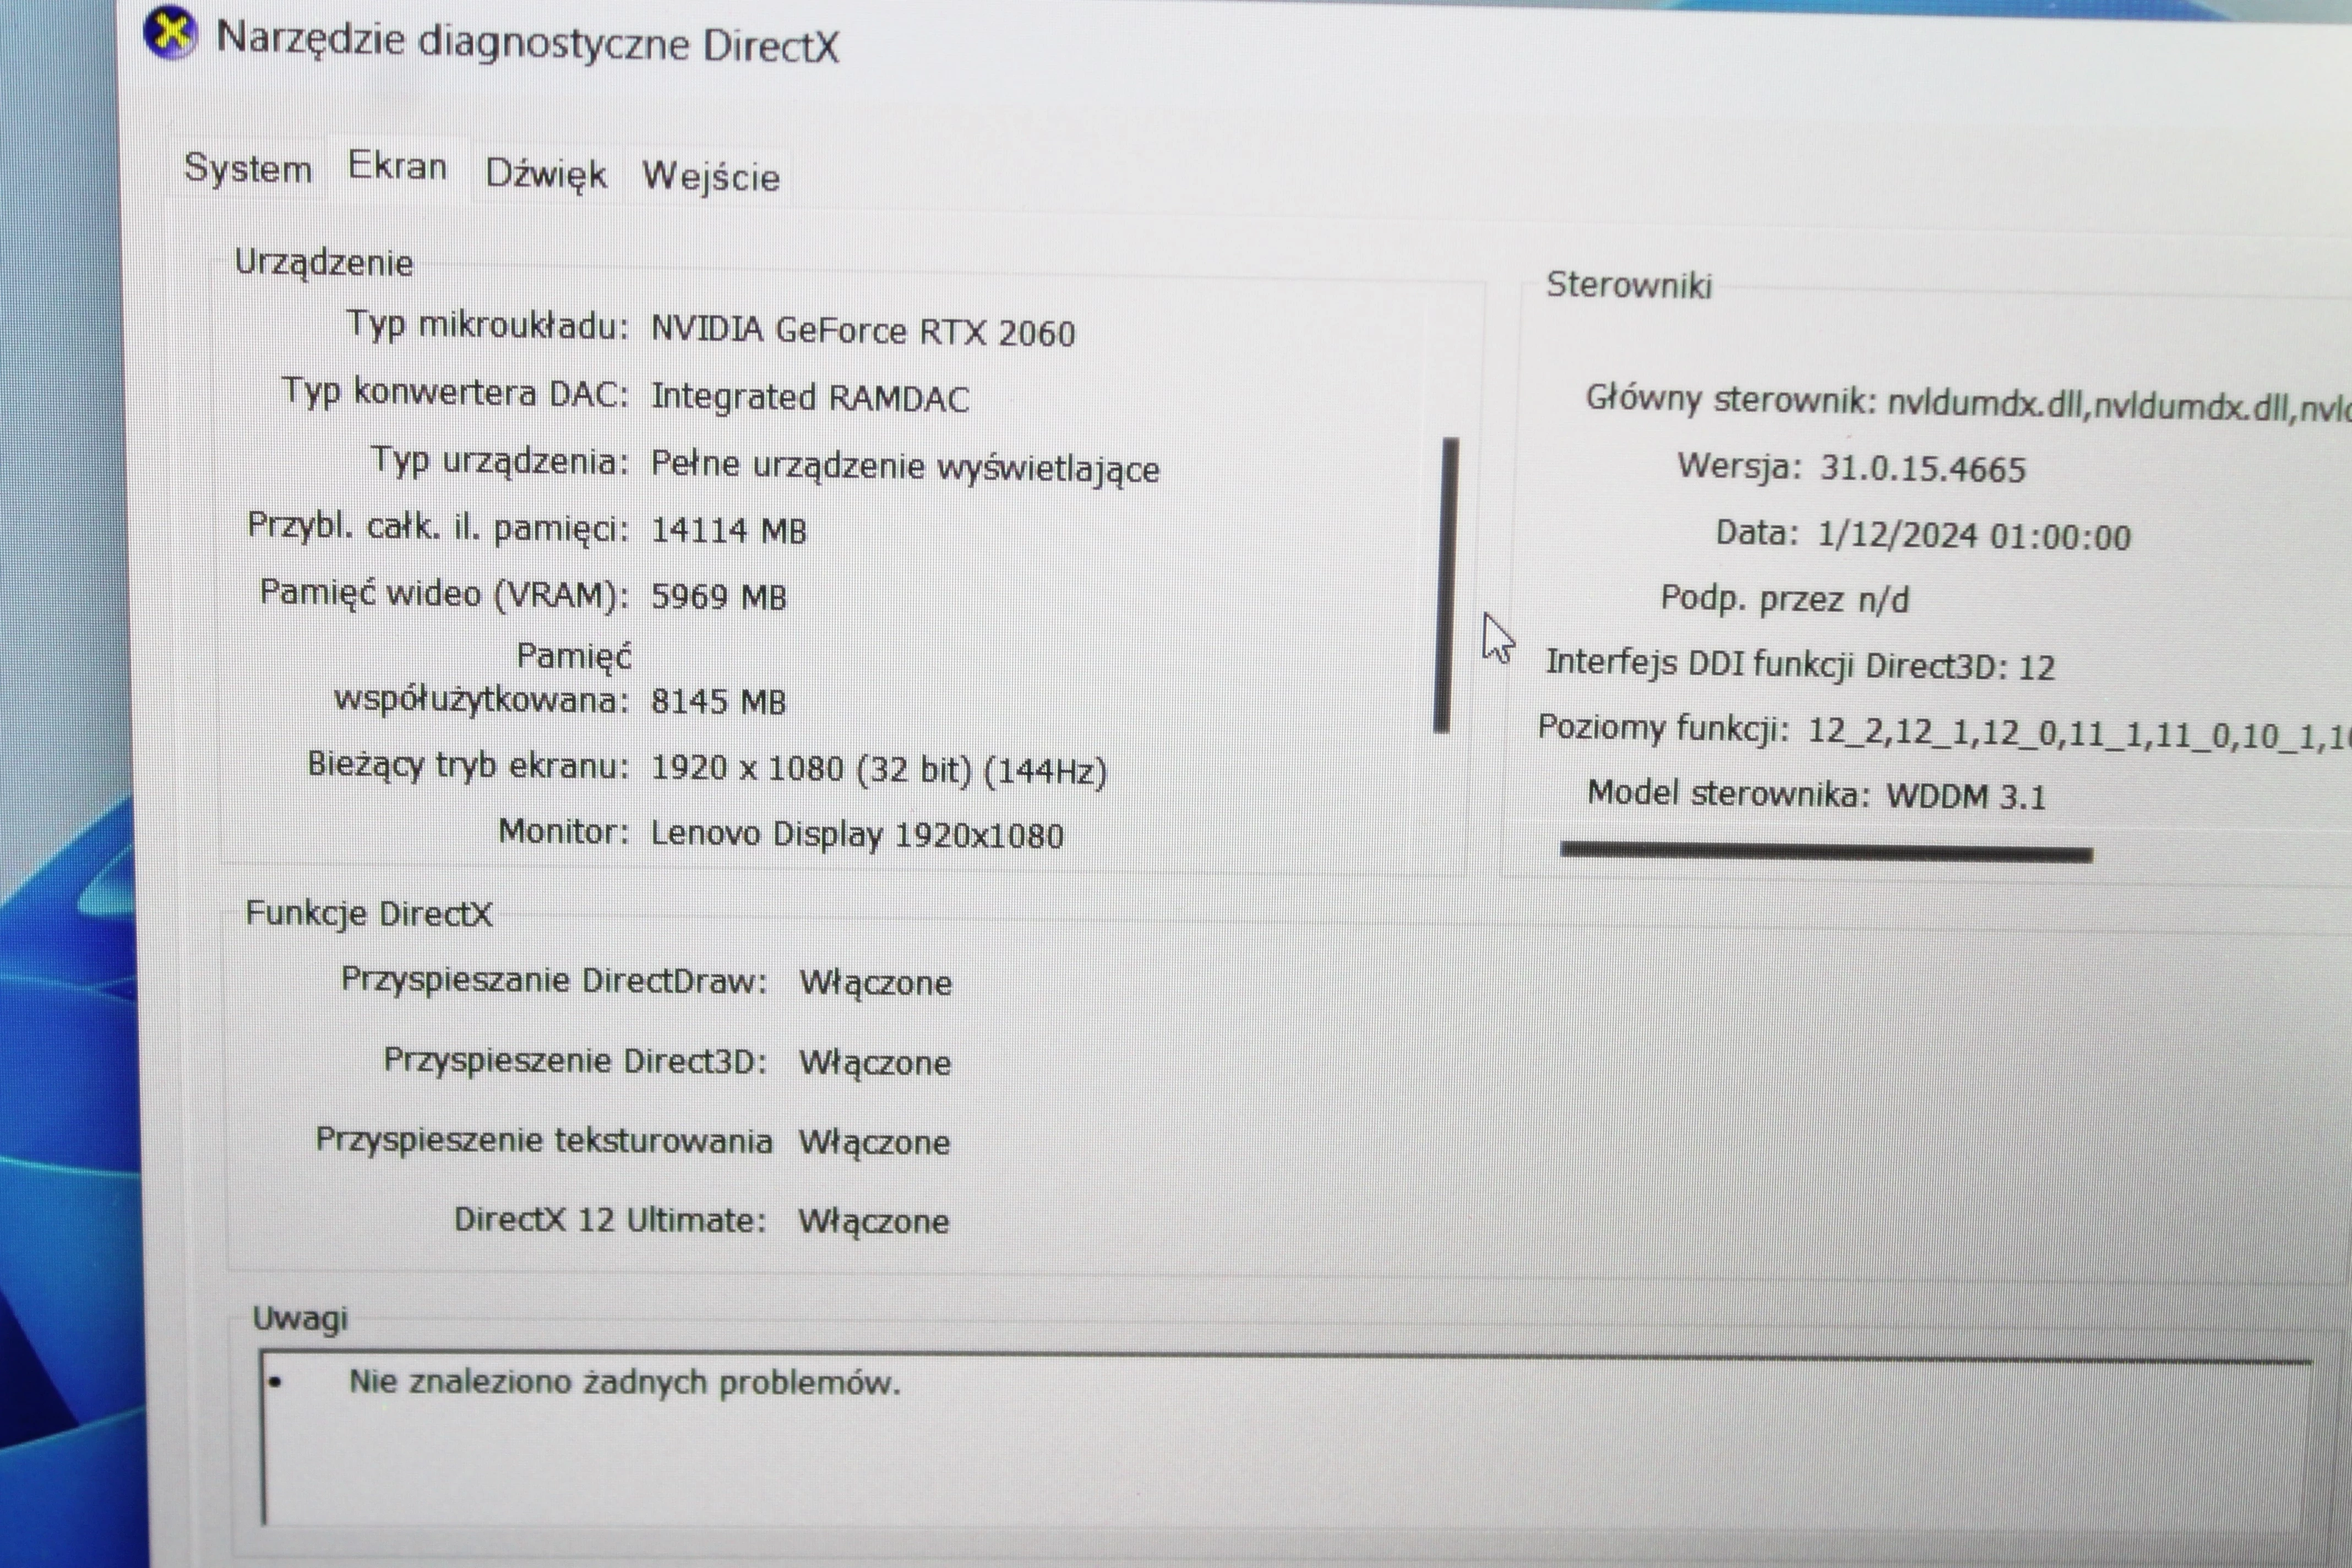This screenshot has width=2352, height=1568.
Task: Click the 1920 x 1080 display mode value
Action: [x=878, y=770]
